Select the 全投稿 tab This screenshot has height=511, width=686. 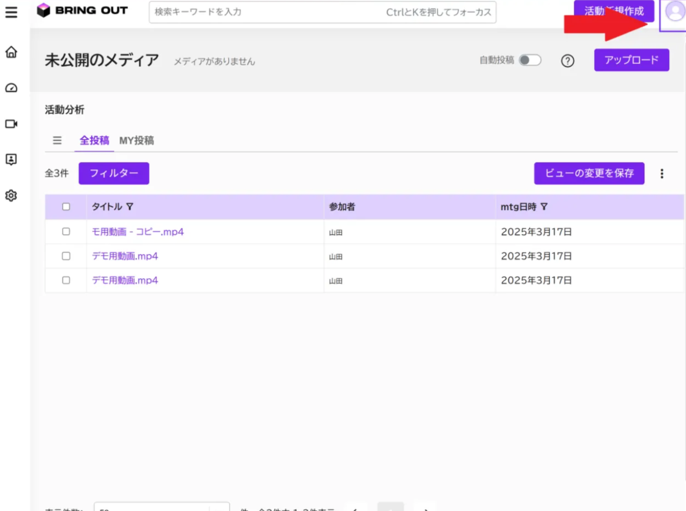coord(94,141)
